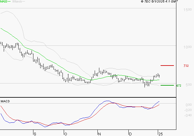Click the MACD 000 axis label
Viewport: 194px width, 136px height.
[189, 105]
